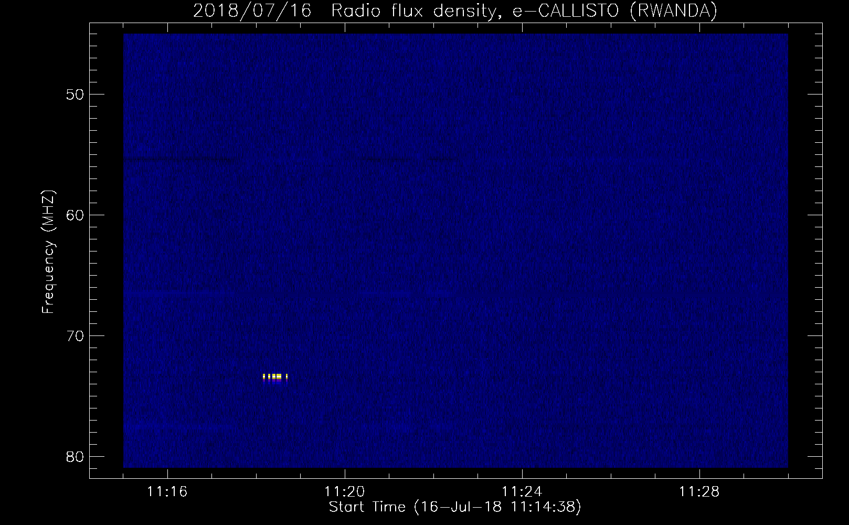Click the 11:20 time tick label
Image resolution: width=849 pixels, height=525 pixels.
tap(345, 492)
